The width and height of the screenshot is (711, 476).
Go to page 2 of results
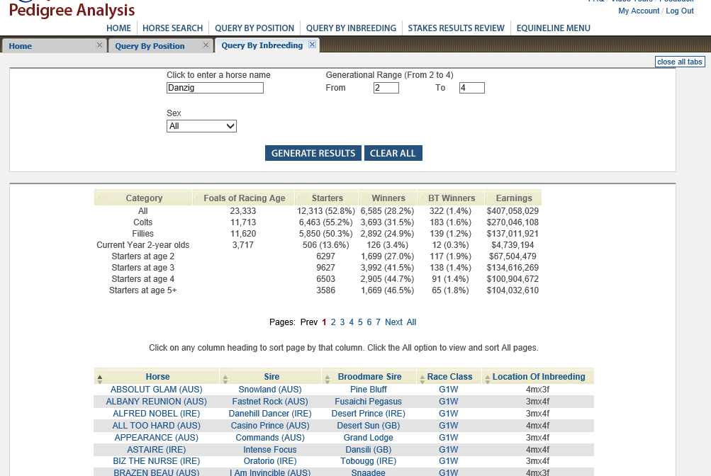tap(333, 322)
